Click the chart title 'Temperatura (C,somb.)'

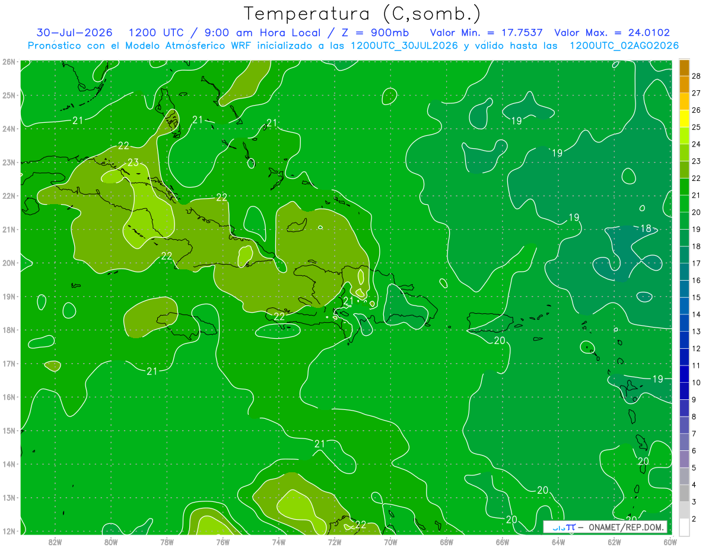363,14
